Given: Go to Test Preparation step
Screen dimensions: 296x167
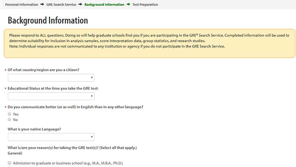Looking at the screenshot, I should coord(145,5).
